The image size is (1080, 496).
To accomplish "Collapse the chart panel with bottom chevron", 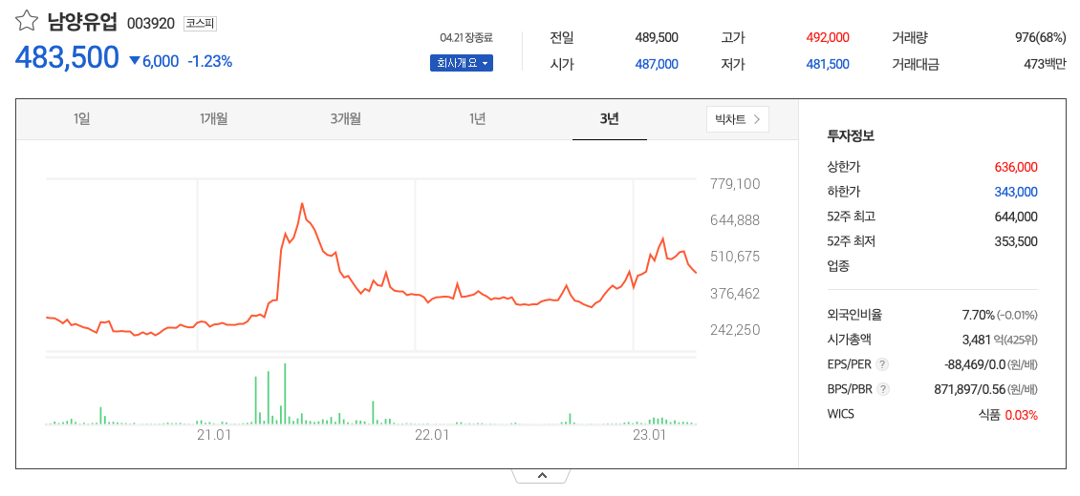I will 541,475.
